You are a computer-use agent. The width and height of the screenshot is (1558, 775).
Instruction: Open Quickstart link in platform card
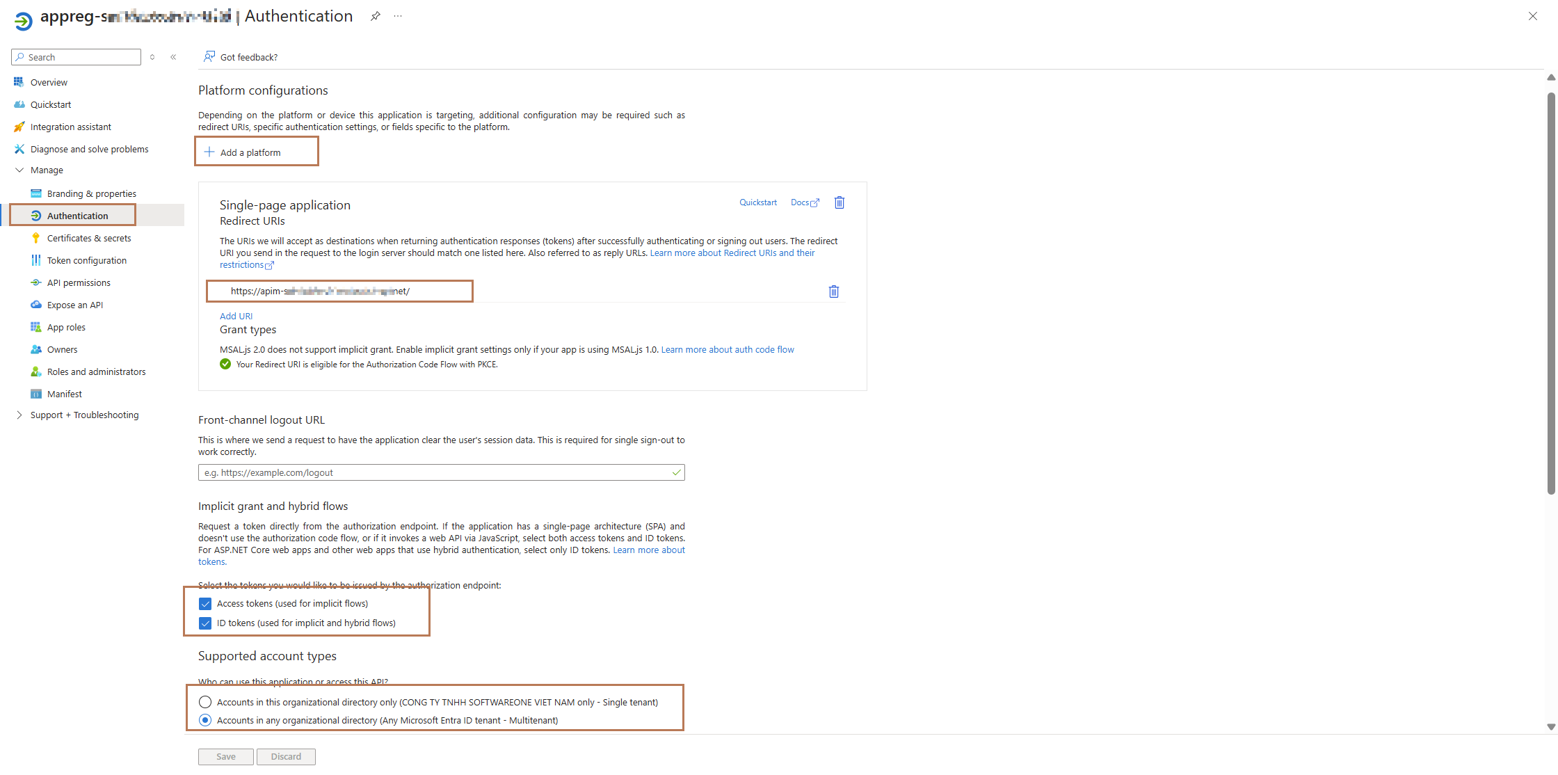click(x=758, y=202)
